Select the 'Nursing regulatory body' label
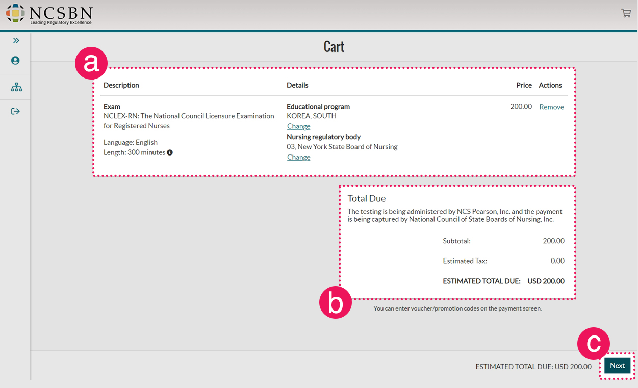The width and height of the screenshot is (638, 388). pyautogui.click(x=323, y=137)
